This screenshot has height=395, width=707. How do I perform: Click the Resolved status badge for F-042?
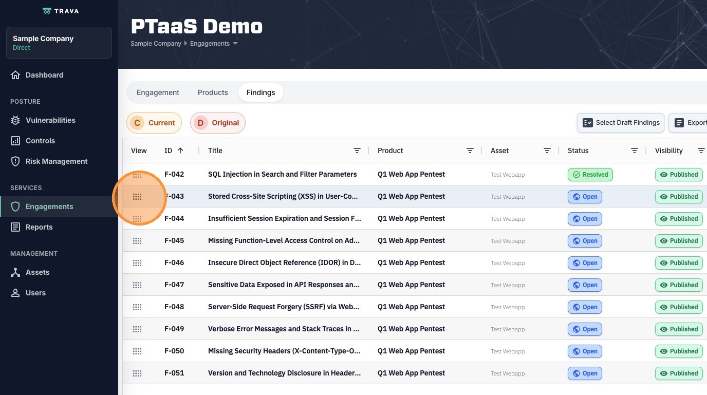(x=590, y=175)
